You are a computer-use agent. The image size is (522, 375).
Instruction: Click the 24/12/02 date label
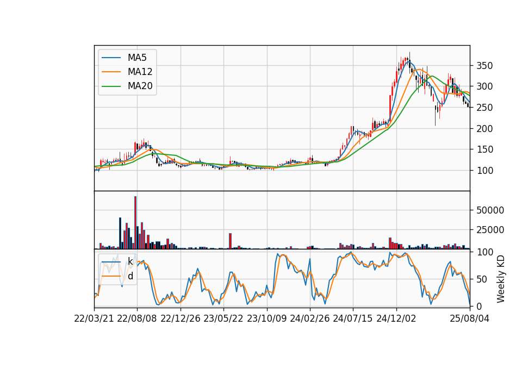click(396, 318)
